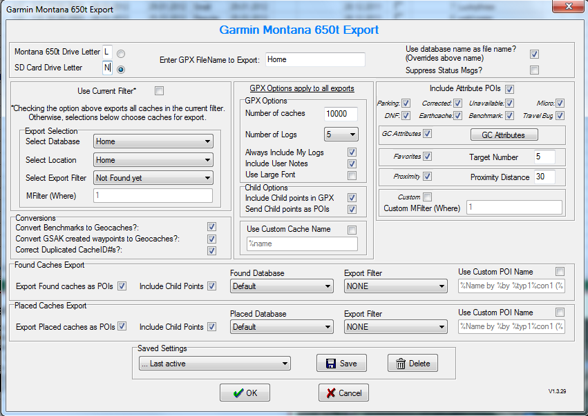Toggle Include Attribute POIs checkbox
Viewport: 588px width, 416px height.
click(509, 89)
